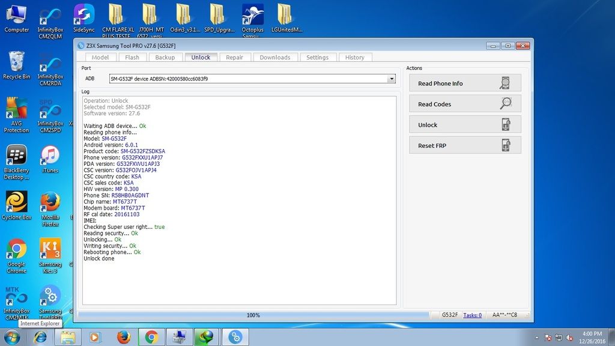Click inside the Log output area

[239, 276]
